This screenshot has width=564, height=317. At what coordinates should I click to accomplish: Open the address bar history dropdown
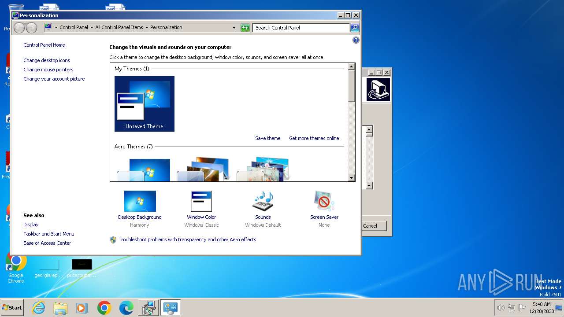[234, 28]
